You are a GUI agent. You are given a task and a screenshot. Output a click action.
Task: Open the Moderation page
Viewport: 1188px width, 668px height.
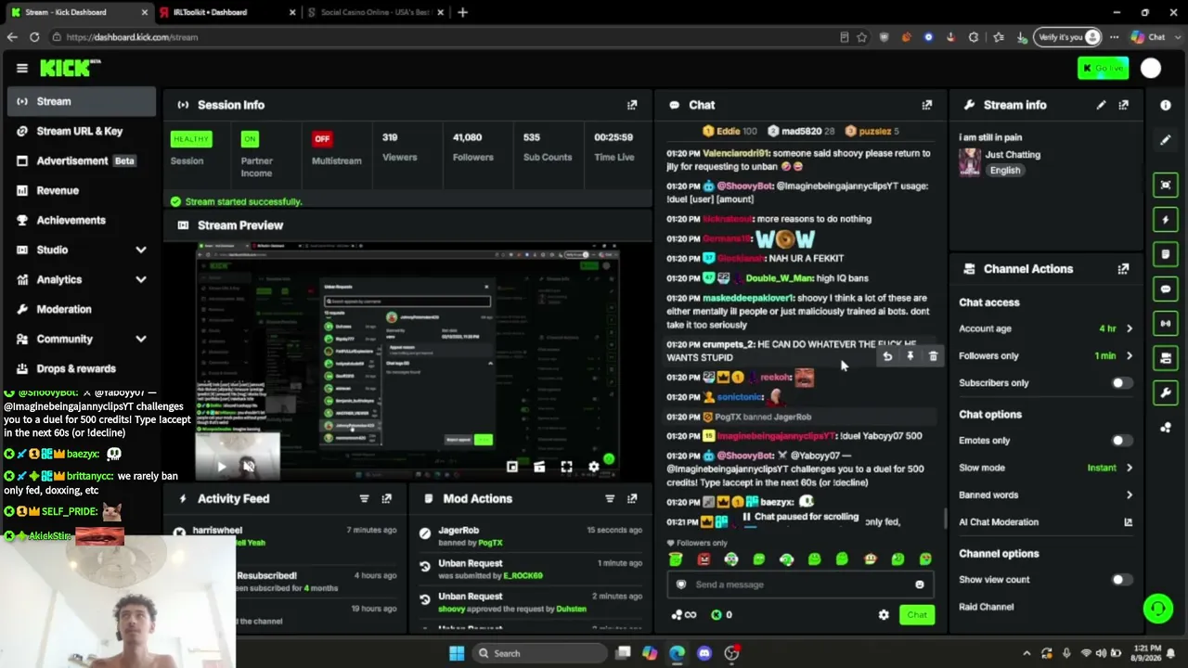click(x=82, y=309)
